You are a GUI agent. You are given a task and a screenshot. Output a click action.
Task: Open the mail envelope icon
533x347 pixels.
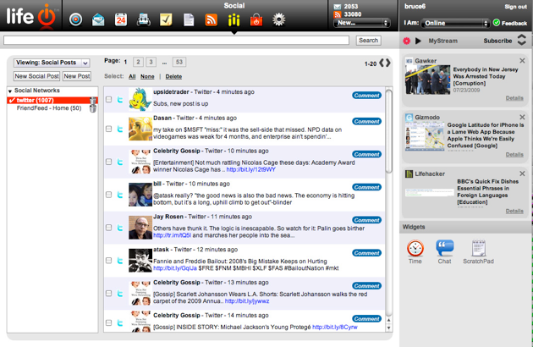tap(98, 19)
